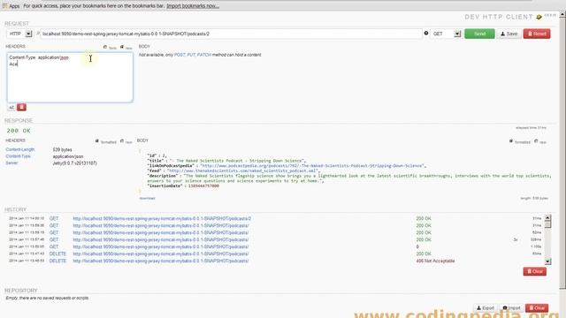
Task: Open the Apps bookmarks shortcut
Action: tap(11, 6)
